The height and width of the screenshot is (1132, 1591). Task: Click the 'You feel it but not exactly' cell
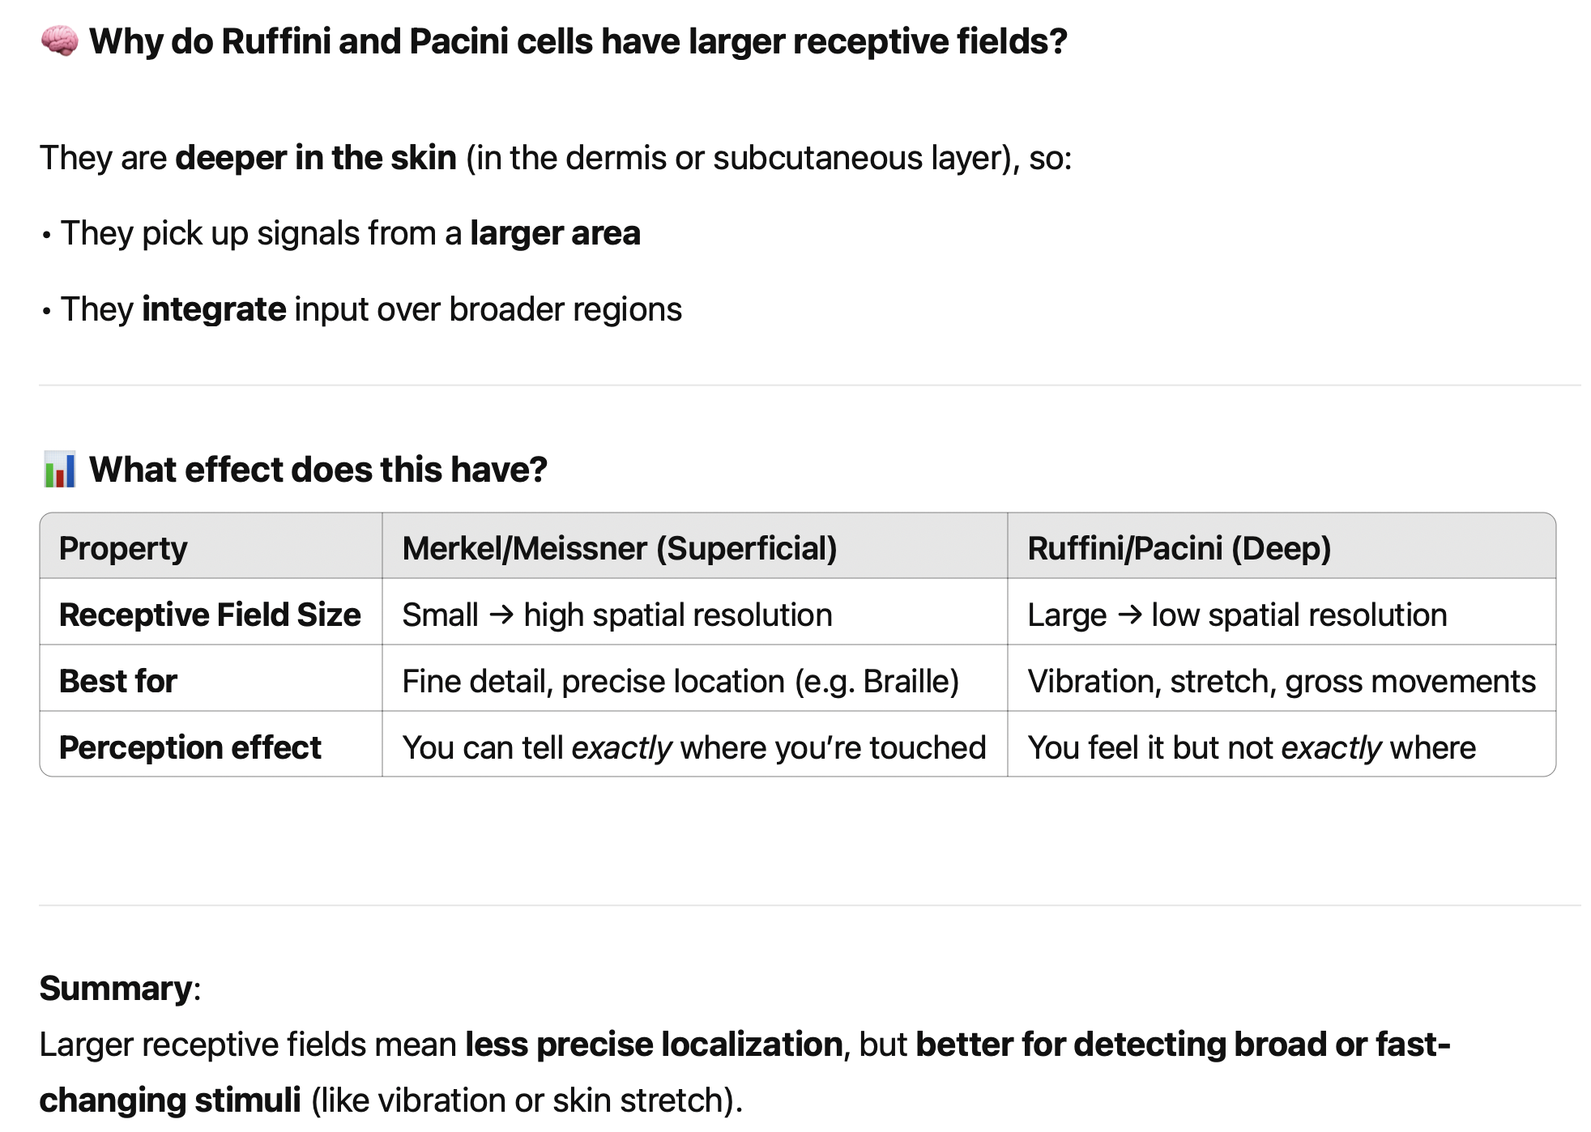pos(1251,747)
